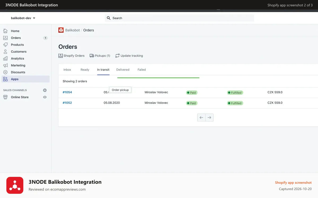318x198 pixels.
Task: Click date 05.08.2020 in order #1052 row
Action: tap(112, 103)
